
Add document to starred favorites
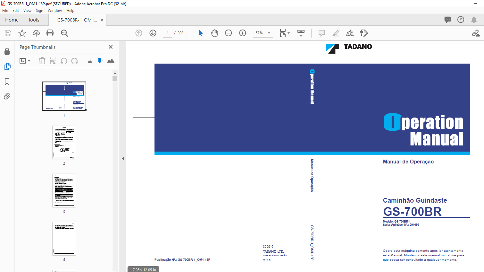coord(22,33)
